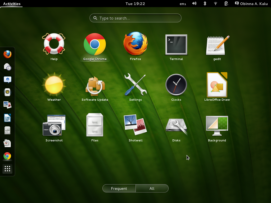Switch to the All apps view
The height and width of the screenshot is (203, 271).
coord(152,188)
